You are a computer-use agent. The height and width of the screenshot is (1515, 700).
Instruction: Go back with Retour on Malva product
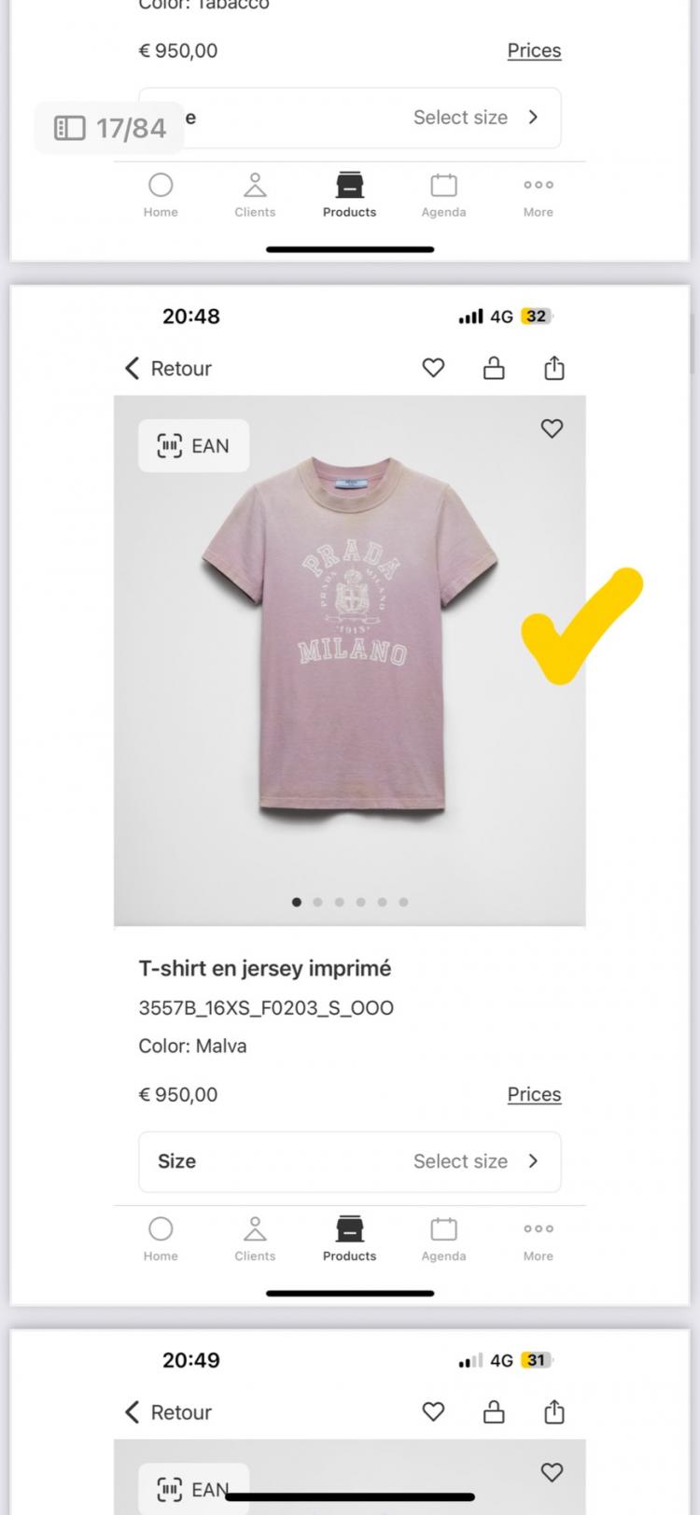(x=169, y=368)
